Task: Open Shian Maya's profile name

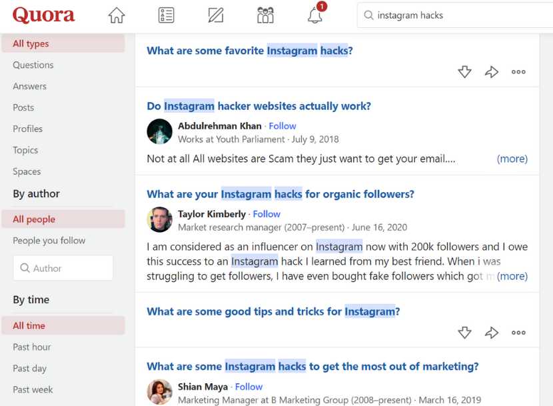Action: tap(203, 387)
